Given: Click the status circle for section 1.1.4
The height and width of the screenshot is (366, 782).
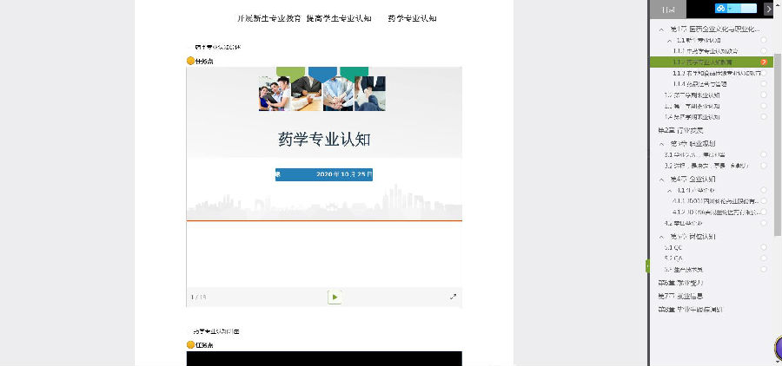Looking at the screenshot, I should click(764, 83).
